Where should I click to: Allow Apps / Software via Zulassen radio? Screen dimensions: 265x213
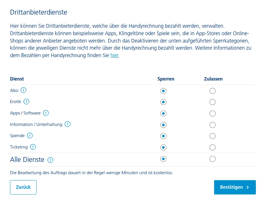tap(212, 114)
